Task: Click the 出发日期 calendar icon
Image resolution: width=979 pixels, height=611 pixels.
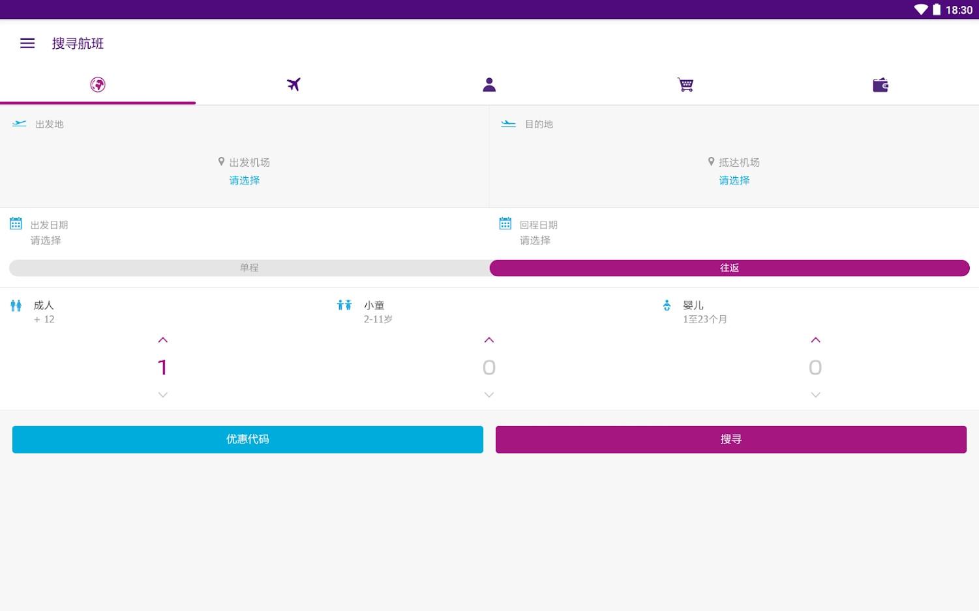Action: point(16,223)
